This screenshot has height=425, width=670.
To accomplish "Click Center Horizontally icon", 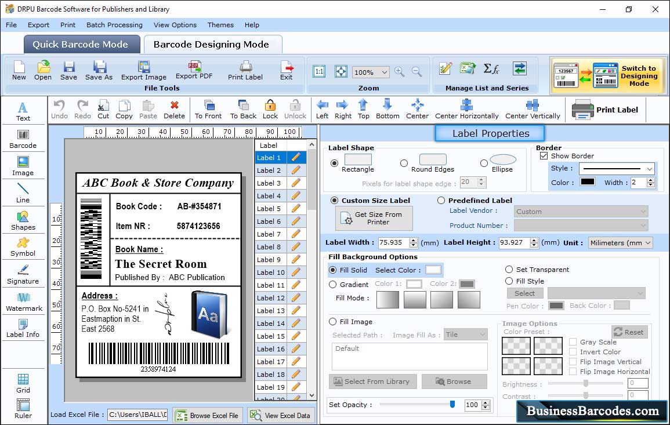I will (x=466, y=110).
